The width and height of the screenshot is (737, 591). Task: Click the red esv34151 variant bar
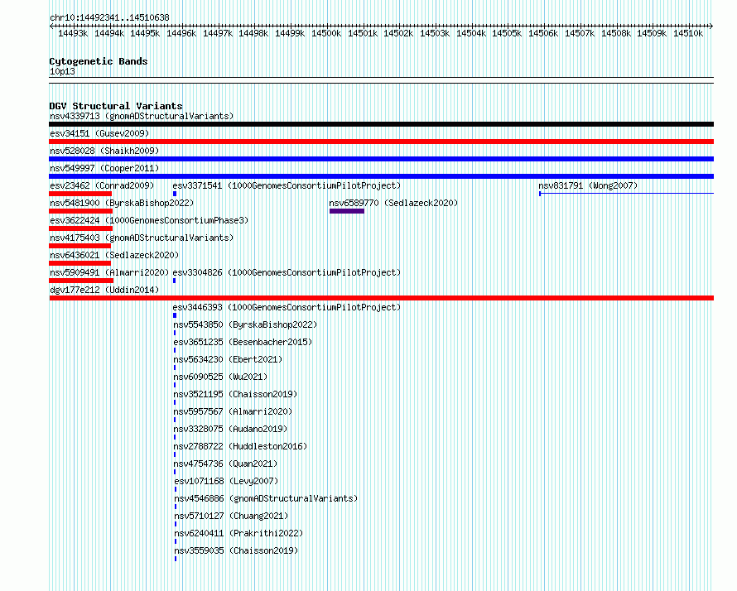tap(381, 142)
